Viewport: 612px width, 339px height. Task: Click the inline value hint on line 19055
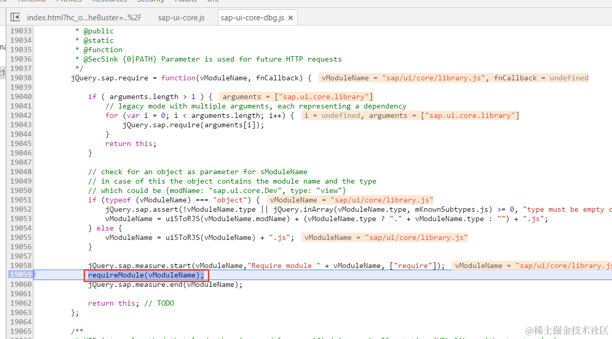(384, 237)
